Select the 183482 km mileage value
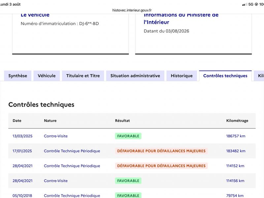Screen dimensions: 264x198 [236, 151]
